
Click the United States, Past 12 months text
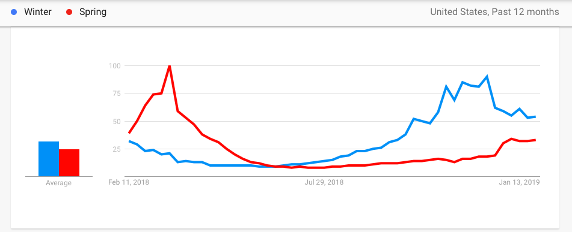click(494, 12)
